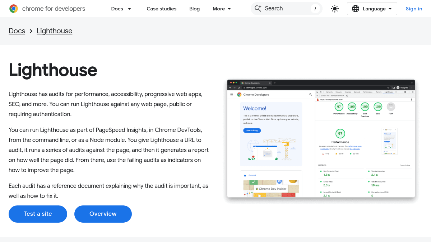
Task: Go to the Blog section
Action: [194, 9]
